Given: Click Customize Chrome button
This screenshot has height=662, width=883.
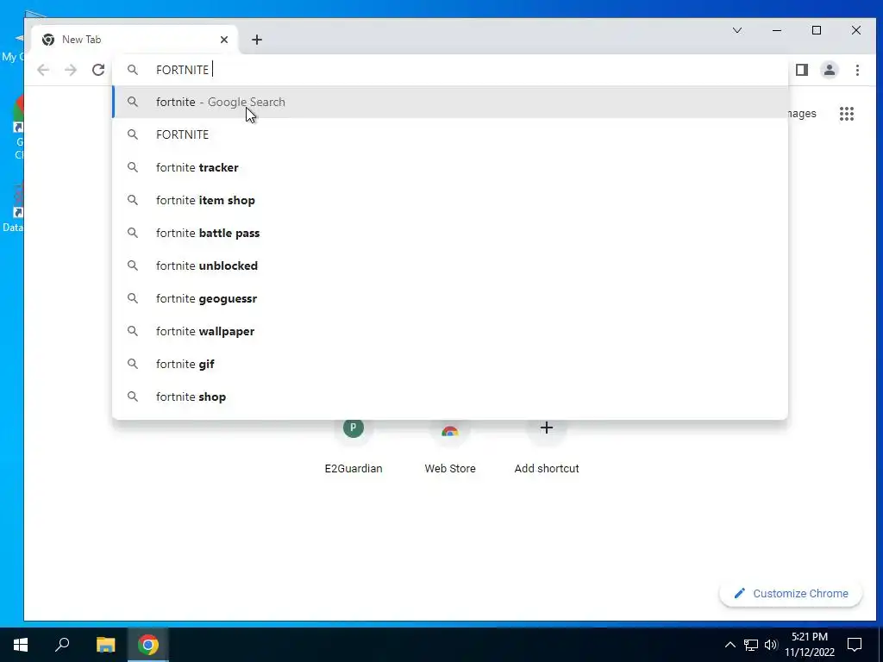Looking at the screenshot, I should (x=791, y=593).
